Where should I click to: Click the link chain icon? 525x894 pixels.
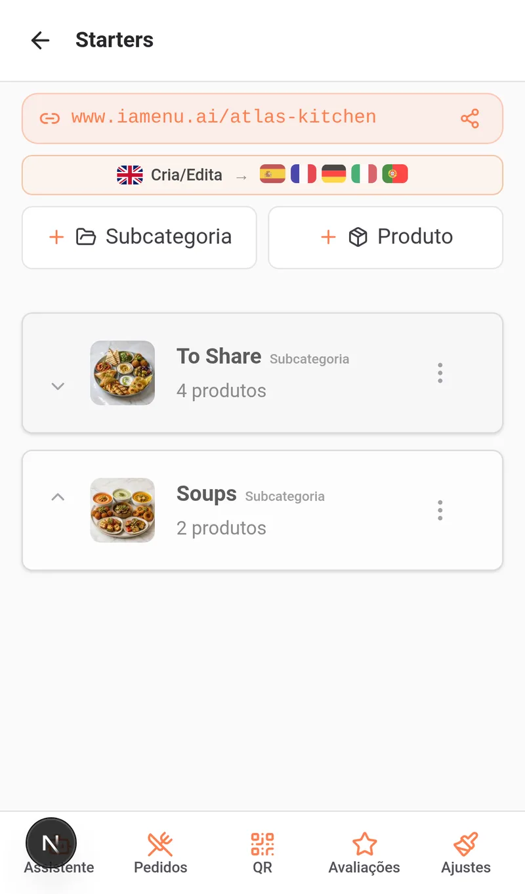[x=50, y=118]
